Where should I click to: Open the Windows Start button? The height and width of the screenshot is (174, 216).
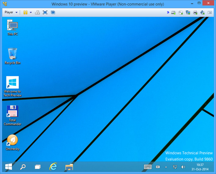click(x=9, y=167)
